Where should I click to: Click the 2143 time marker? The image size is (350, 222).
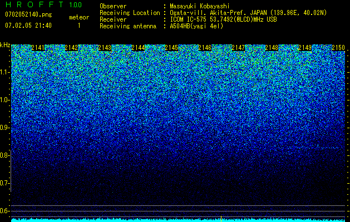click(x=105, y=48)
